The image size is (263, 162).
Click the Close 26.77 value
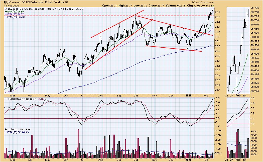[x=156, y=5]
